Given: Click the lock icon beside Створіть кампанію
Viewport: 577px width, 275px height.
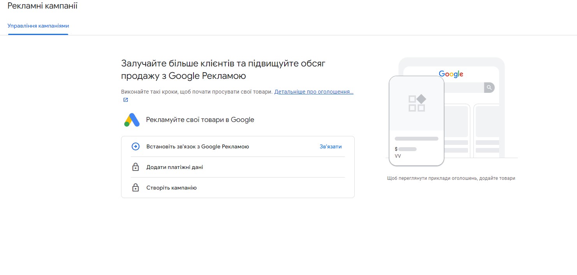Looking at the screenshot, I should point(135,188).
